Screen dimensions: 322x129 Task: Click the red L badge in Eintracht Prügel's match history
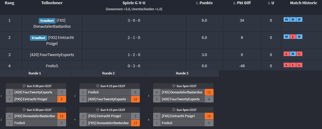[293, 37]
